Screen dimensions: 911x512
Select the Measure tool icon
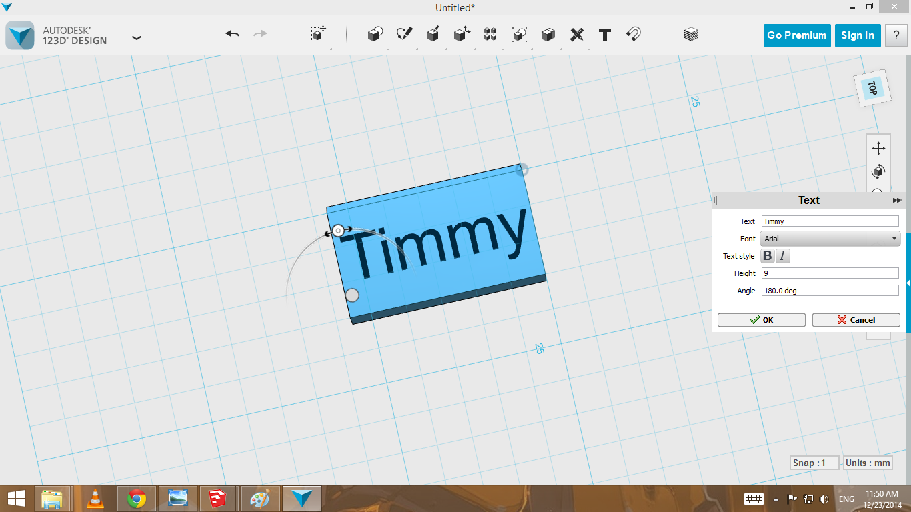[577, 35]
